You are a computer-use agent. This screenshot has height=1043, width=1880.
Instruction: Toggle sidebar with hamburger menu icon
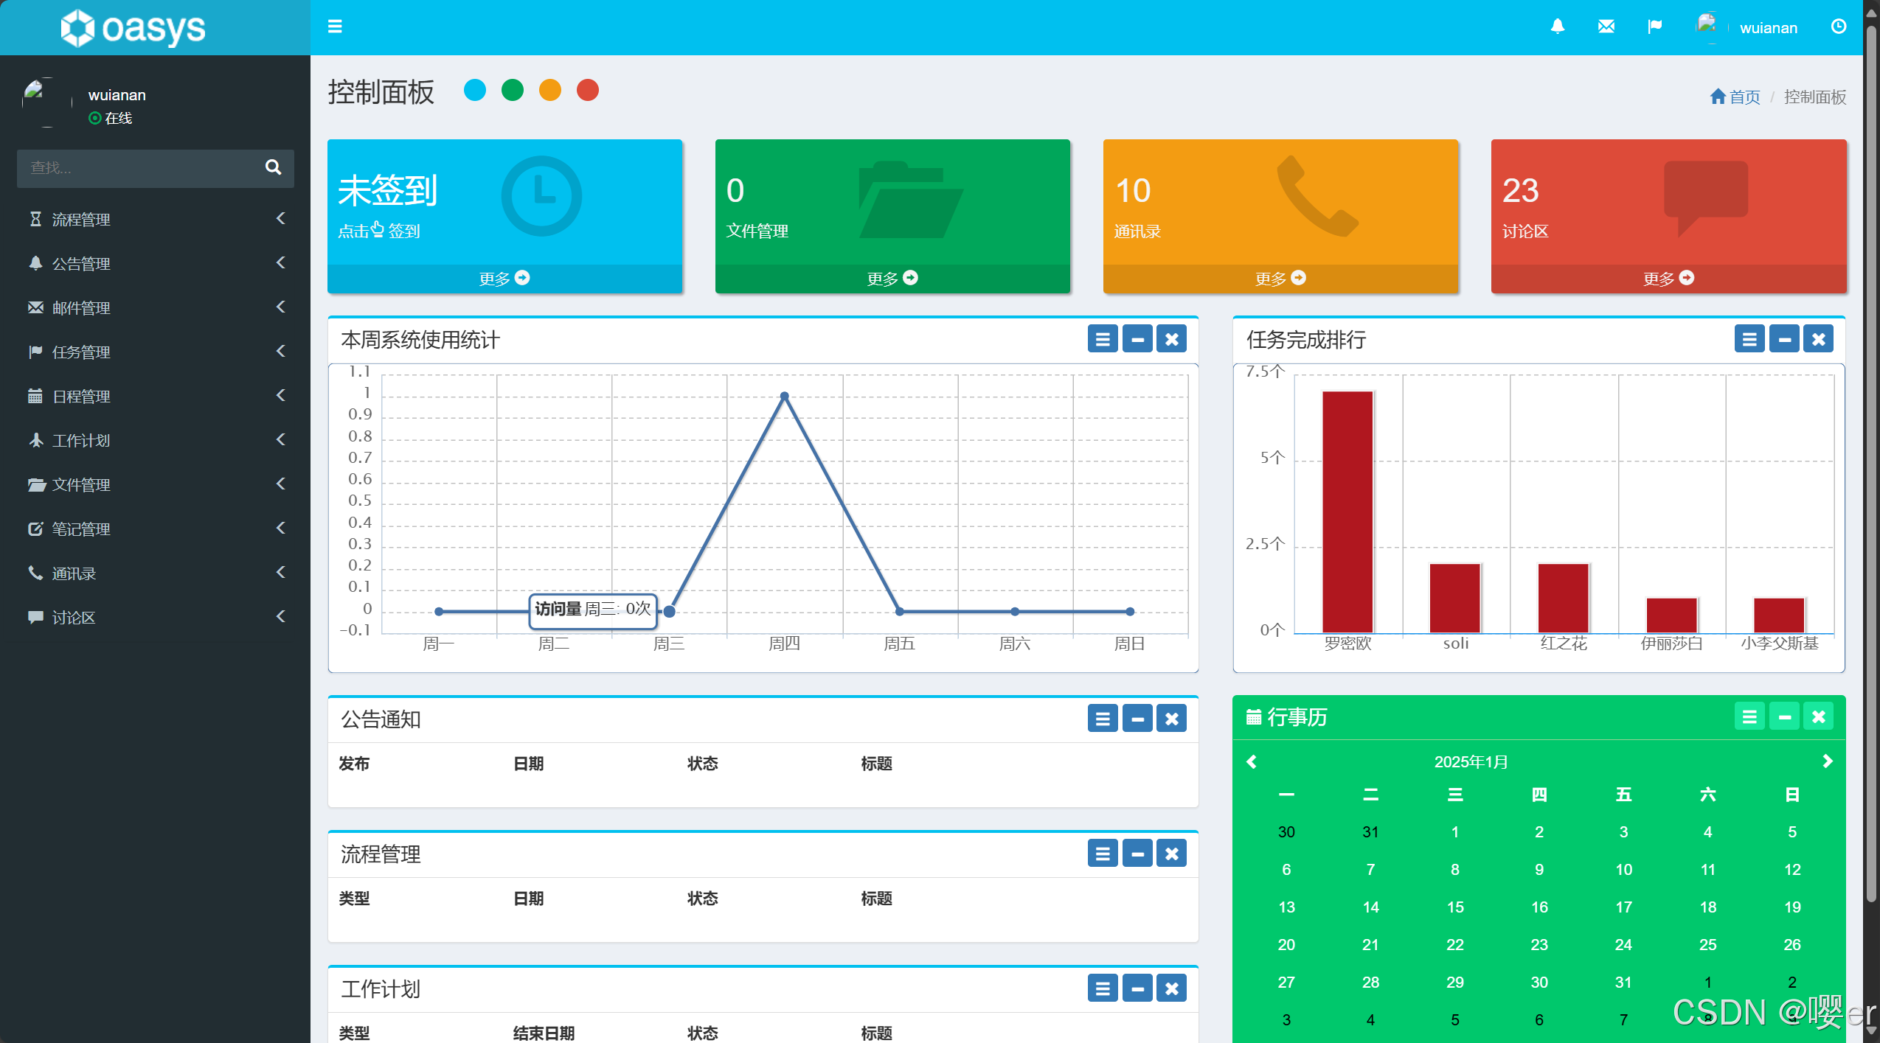(x=335, y=27)
